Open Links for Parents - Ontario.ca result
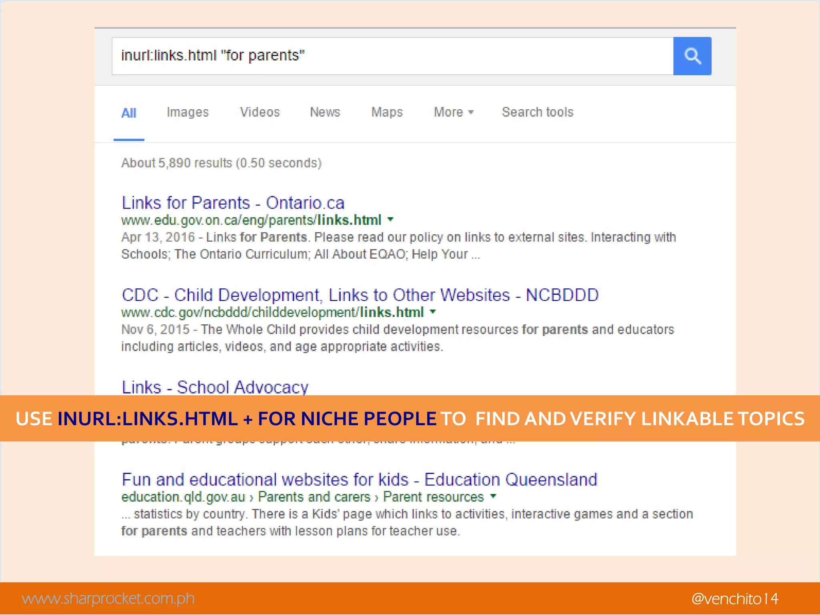Viewport: 820px width, 615px height. pyautogui.click(x=233, y=203)
